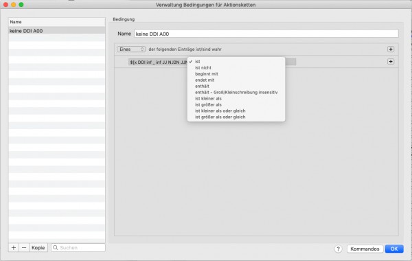The width and height of the screenshot is (412, 261).
Task: Click the Name column header of the list
Action: pyautogui.click(x=57, y=22)
